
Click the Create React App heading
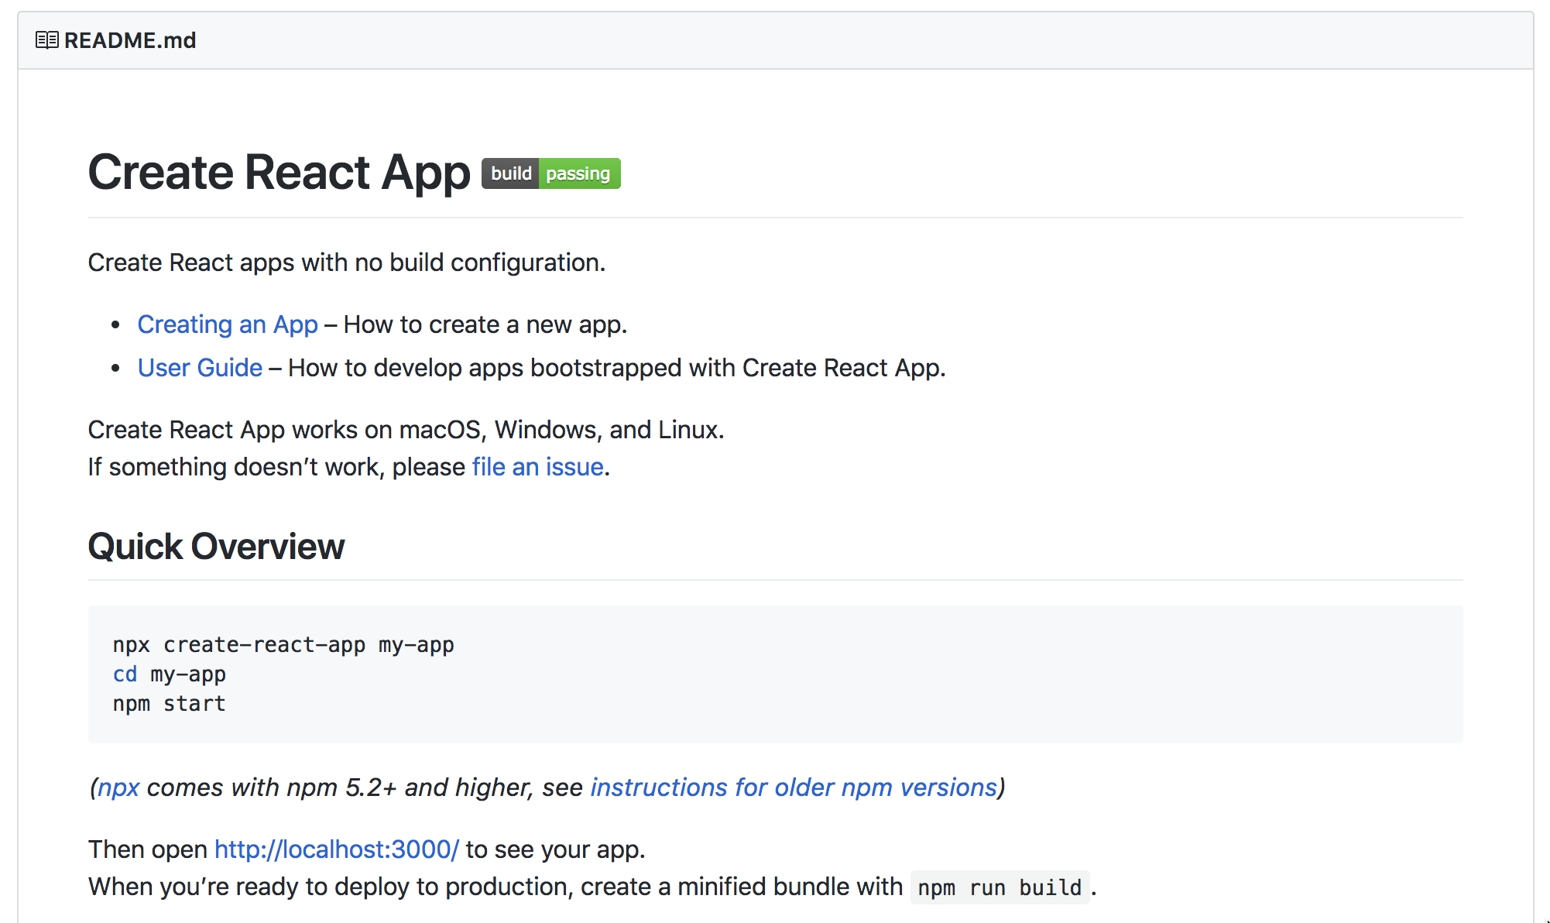279,172
